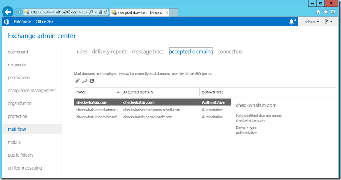This screenshot has height=180, width=341.
Task: Click the refresh list toolbar icon
Action: tap(92, 81)
